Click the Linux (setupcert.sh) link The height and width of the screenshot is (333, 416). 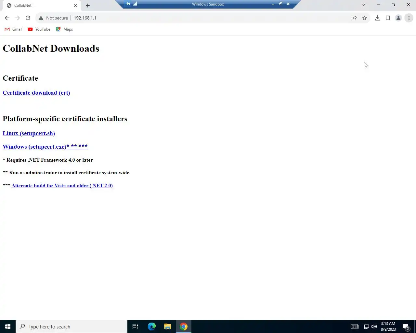(29, 133)
